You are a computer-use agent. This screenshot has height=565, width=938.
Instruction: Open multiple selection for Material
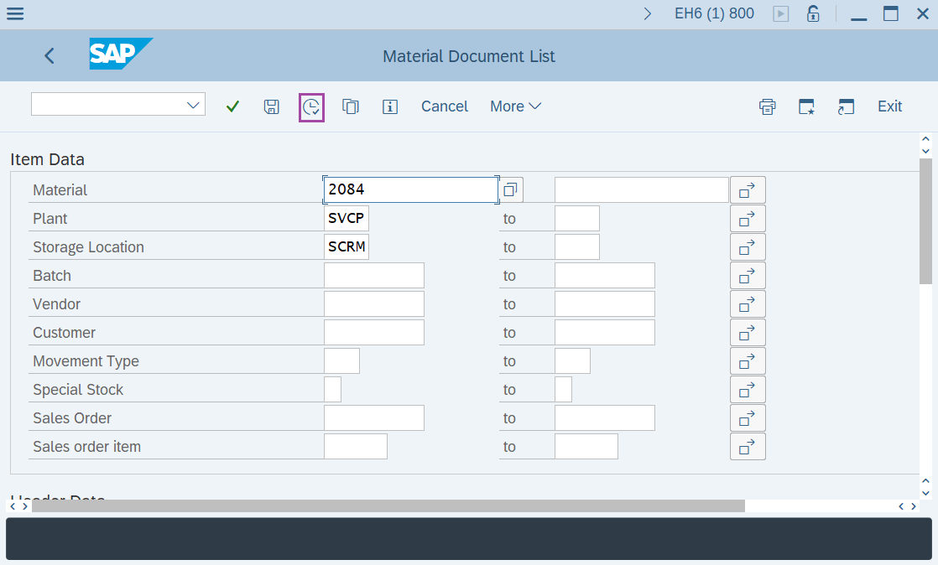pyautogui.click(x=748, y=189)
